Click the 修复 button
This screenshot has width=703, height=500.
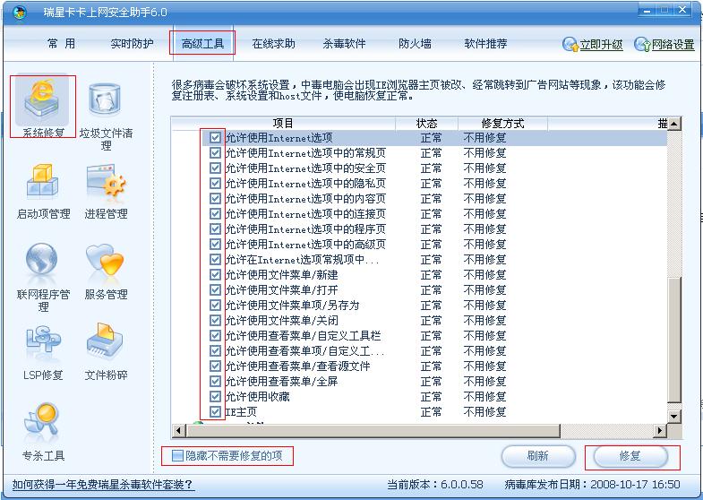630,456
